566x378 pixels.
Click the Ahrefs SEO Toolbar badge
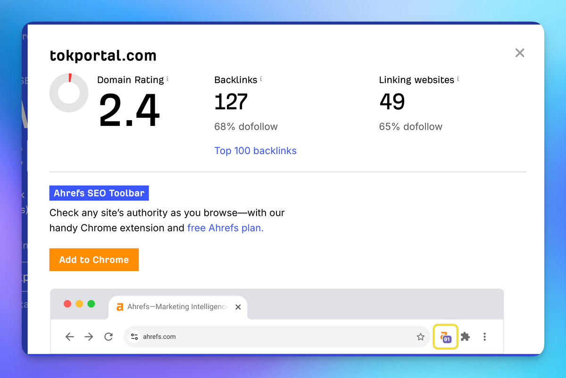tap(99, 193)
